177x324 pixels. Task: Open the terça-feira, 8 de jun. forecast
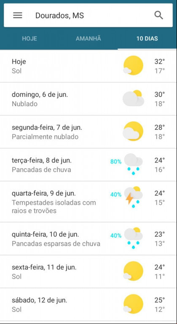point(88,165)
